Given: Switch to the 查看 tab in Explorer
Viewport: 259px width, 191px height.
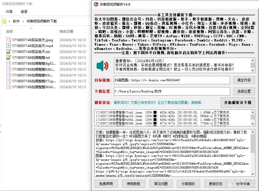Looking at the screenshot, I should (x=24, y=11).
